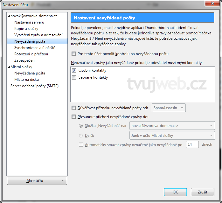Toggle Přesunout příchozí nevyžádané zprávy checkbox
The height and width of the screenshot is (203, 222).
[x=74, y=116]
